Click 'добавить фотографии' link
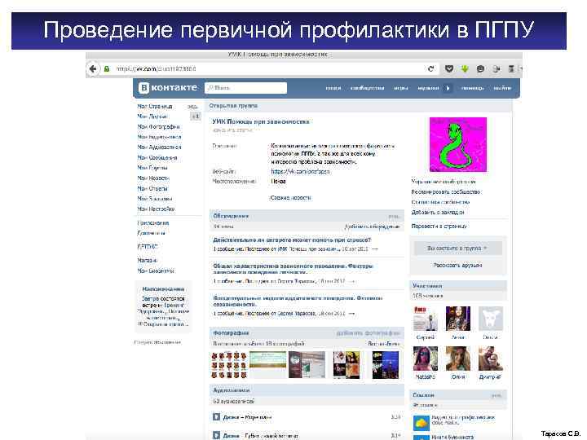 [368, 333]
